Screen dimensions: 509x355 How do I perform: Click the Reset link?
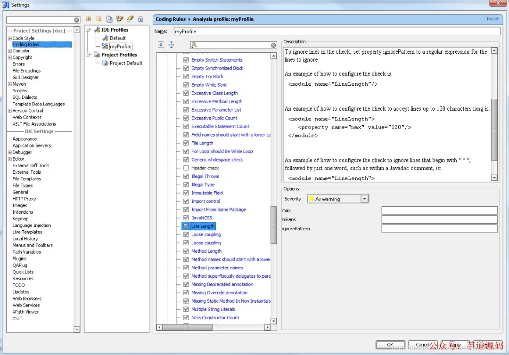493,19
